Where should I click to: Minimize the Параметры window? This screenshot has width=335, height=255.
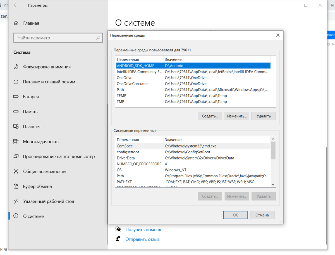pos(292,5)
